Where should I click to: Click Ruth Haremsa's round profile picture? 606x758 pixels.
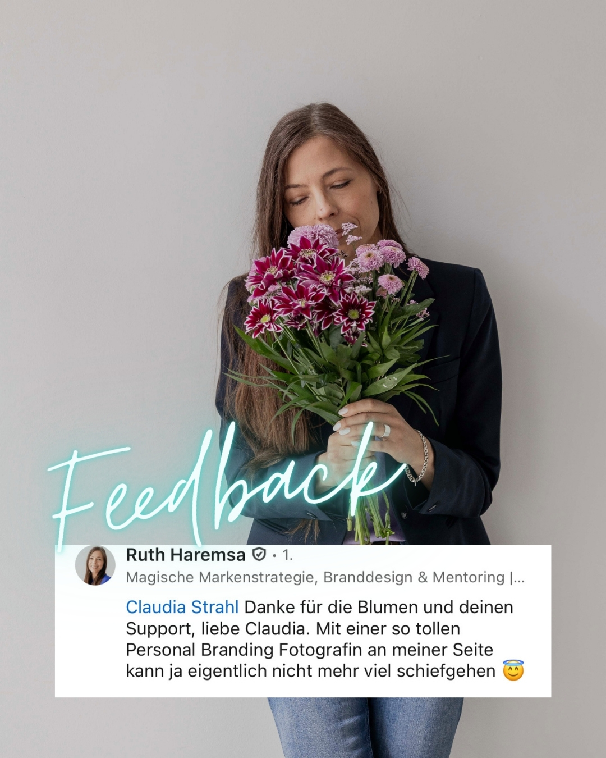tap(95, 565)
